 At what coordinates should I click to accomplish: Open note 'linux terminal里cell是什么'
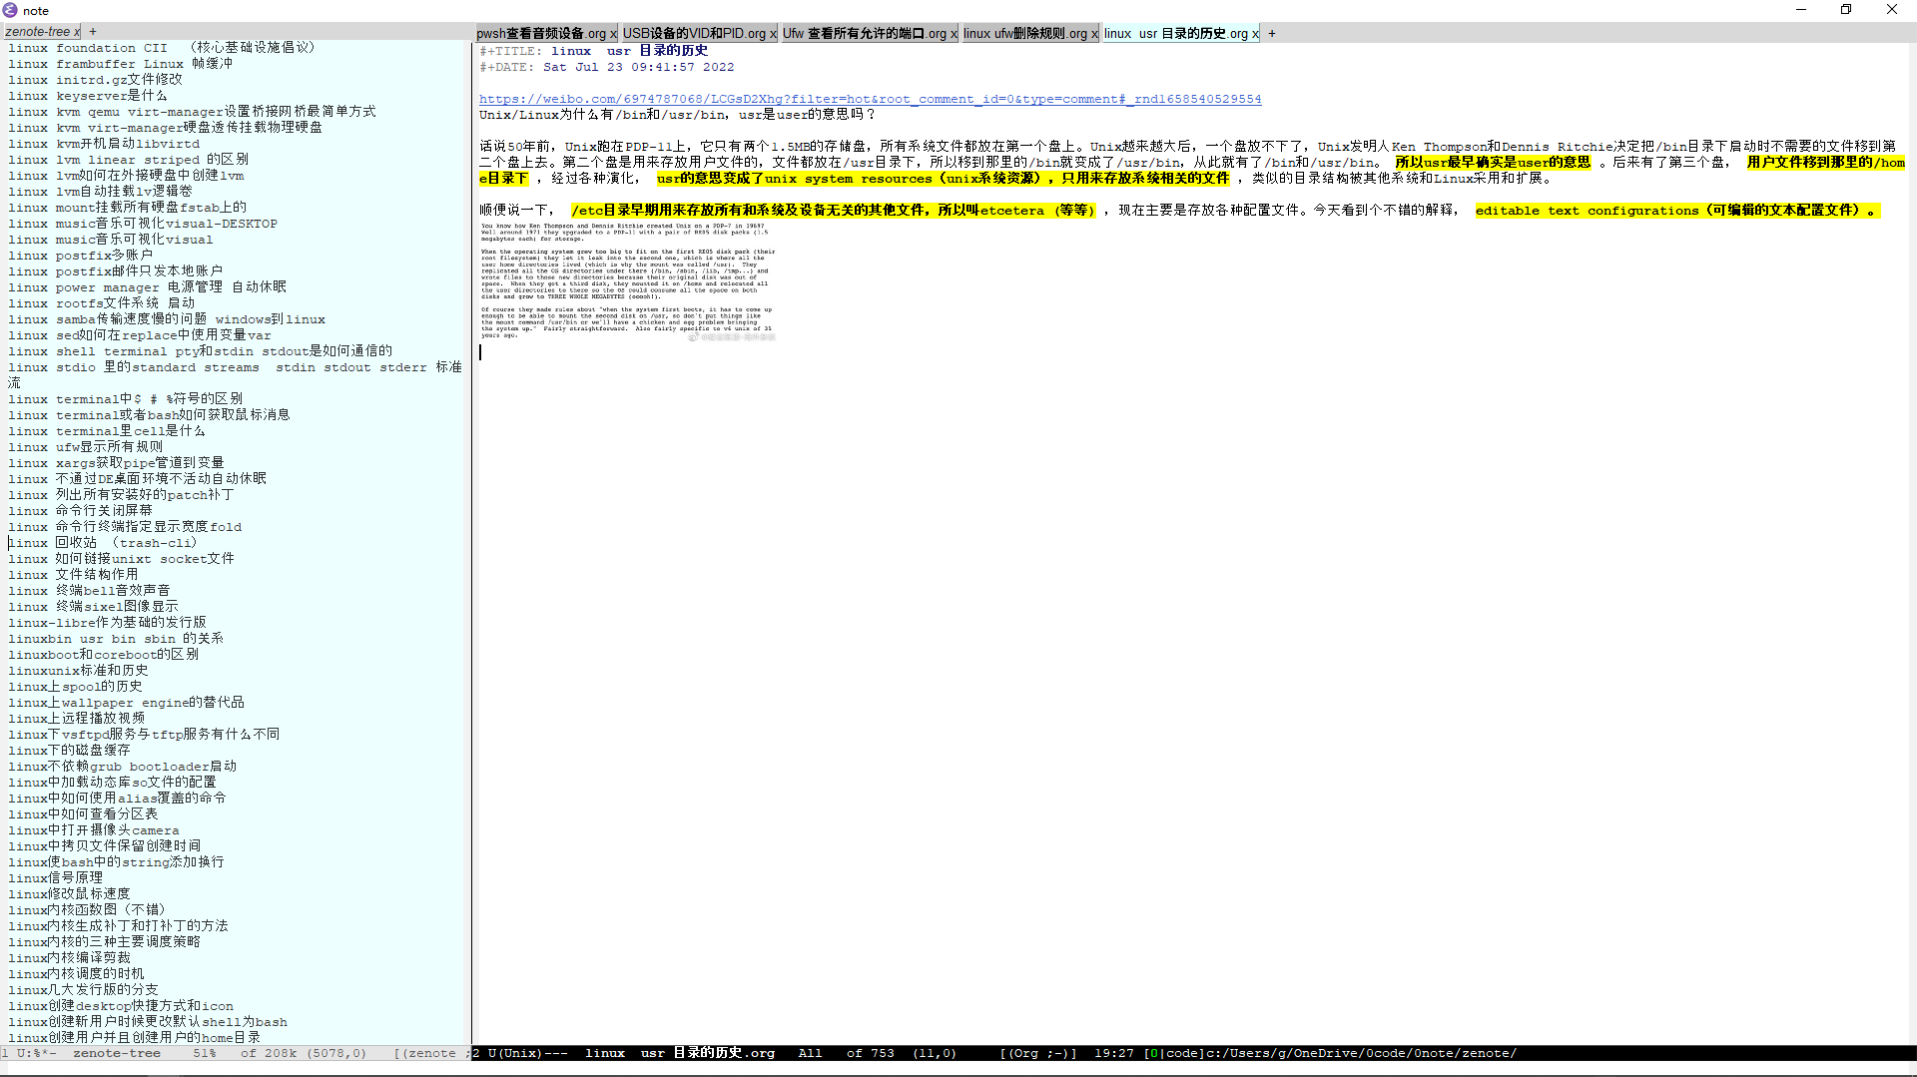tap(106, 431)
